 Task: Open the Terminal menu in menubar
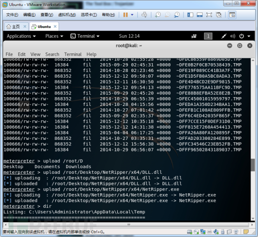click(73, 54)
